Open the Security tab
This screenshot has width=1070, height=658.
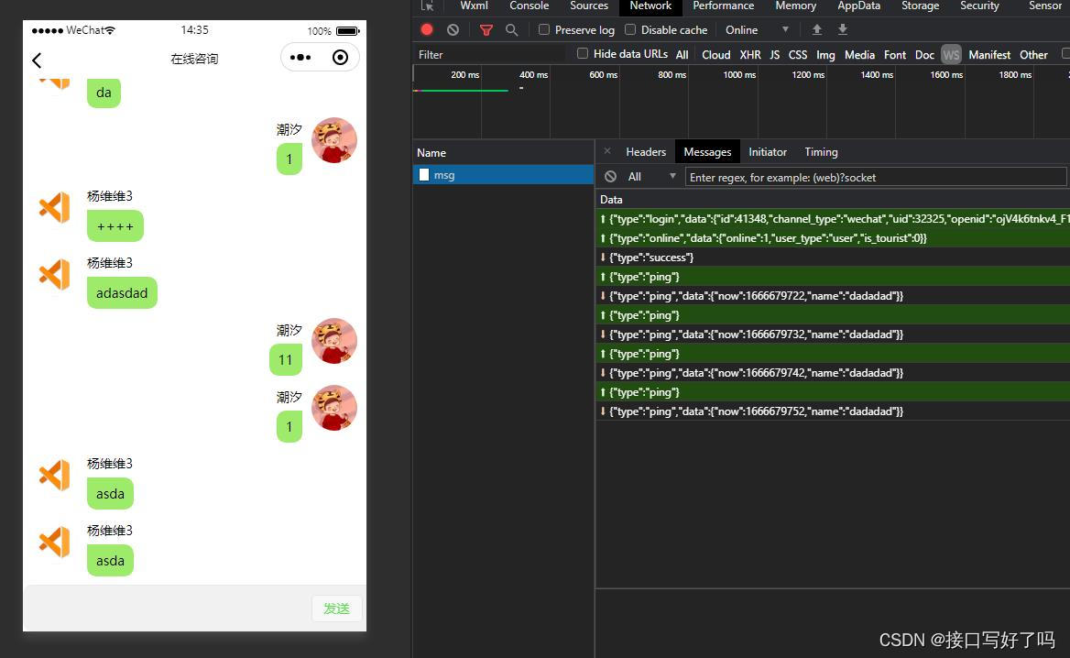[x=979, y=5]
